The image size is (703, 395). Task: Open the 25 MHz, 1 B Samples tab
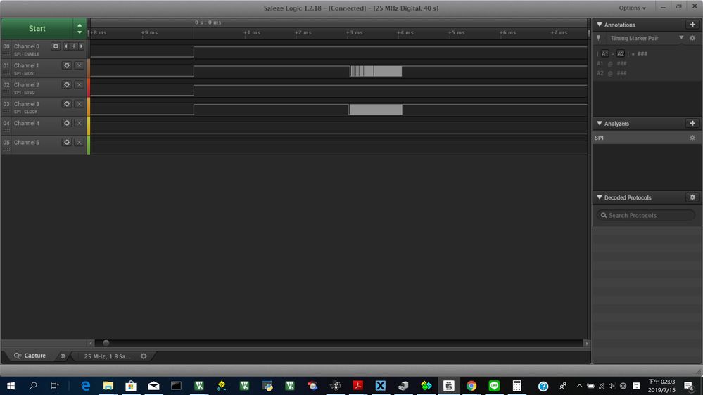click(x=108, y=356)
